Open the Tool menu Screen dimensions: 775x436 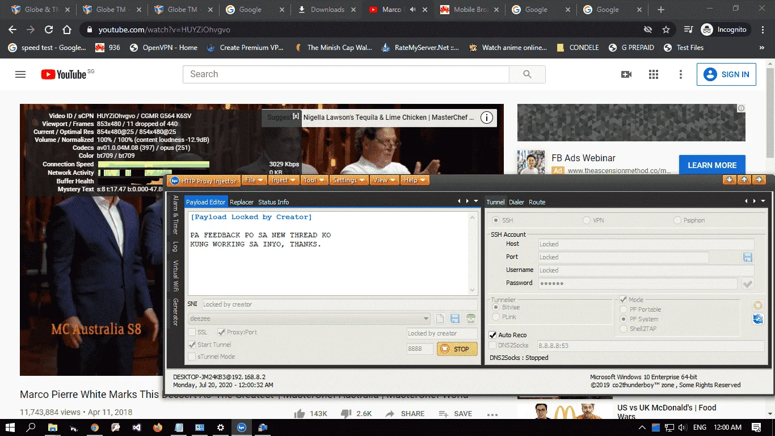coord(314,181)
